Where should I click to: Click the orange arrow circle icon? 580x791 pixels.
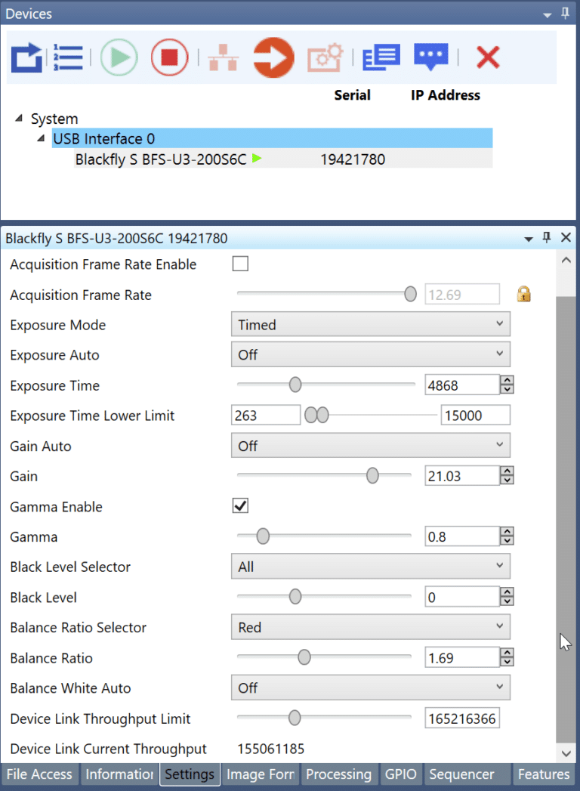pos(273,57)
